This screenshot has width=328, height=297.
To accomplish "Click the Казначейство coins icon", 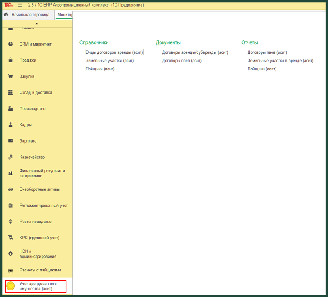I will pos(10,157).
